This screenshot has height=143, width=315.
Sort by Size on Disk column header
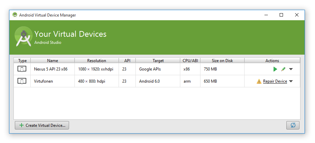pos(222,60)
